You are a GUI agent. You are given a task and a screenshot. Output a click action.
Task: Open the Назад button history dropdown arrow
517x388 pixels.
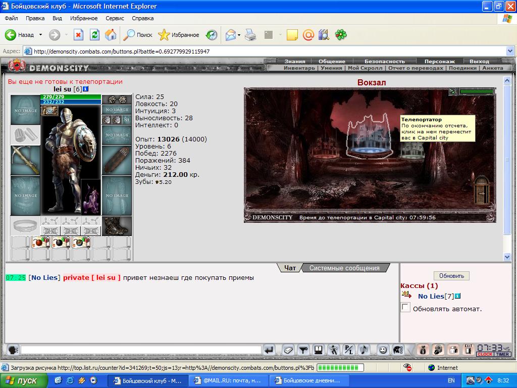[40, 35]
